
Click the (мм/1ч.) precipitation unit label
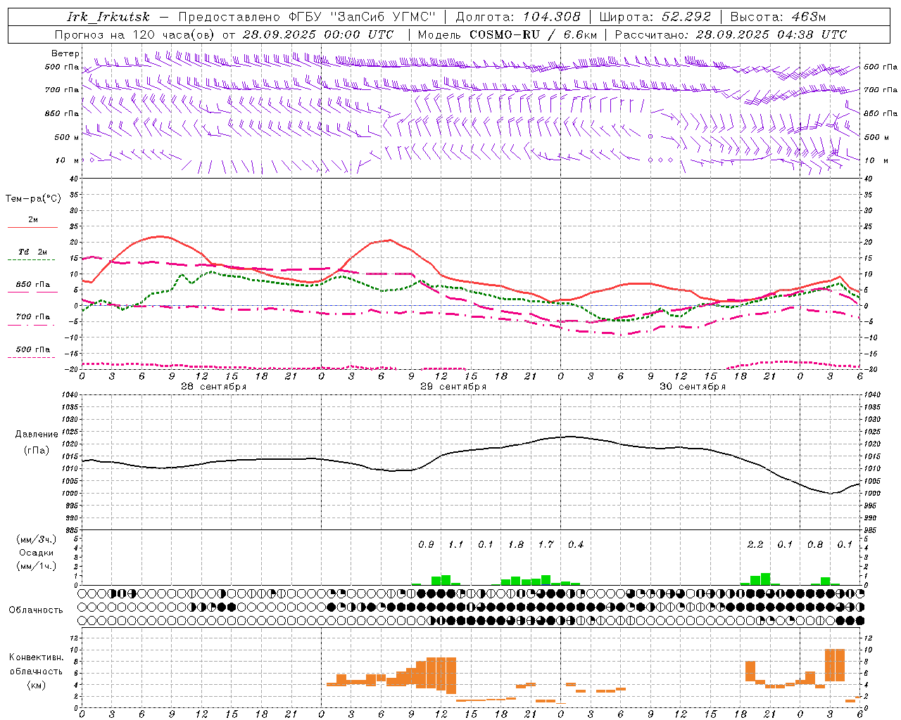[x=37, y=566]
